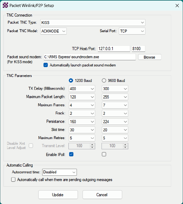Open 9600 baud Maximum Packet Length dropdown (255)
Screen dimensions: 183x204
115,97
